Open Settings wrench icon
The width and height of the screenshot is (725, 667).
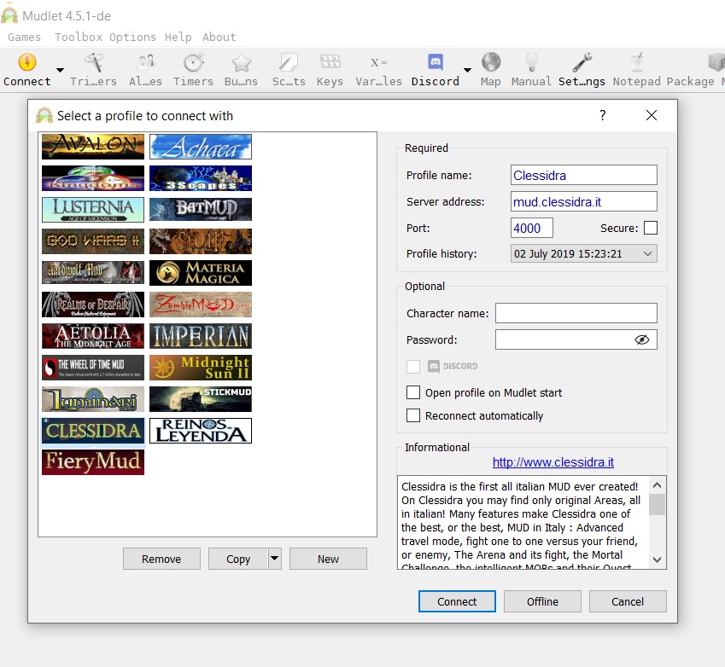582,62
